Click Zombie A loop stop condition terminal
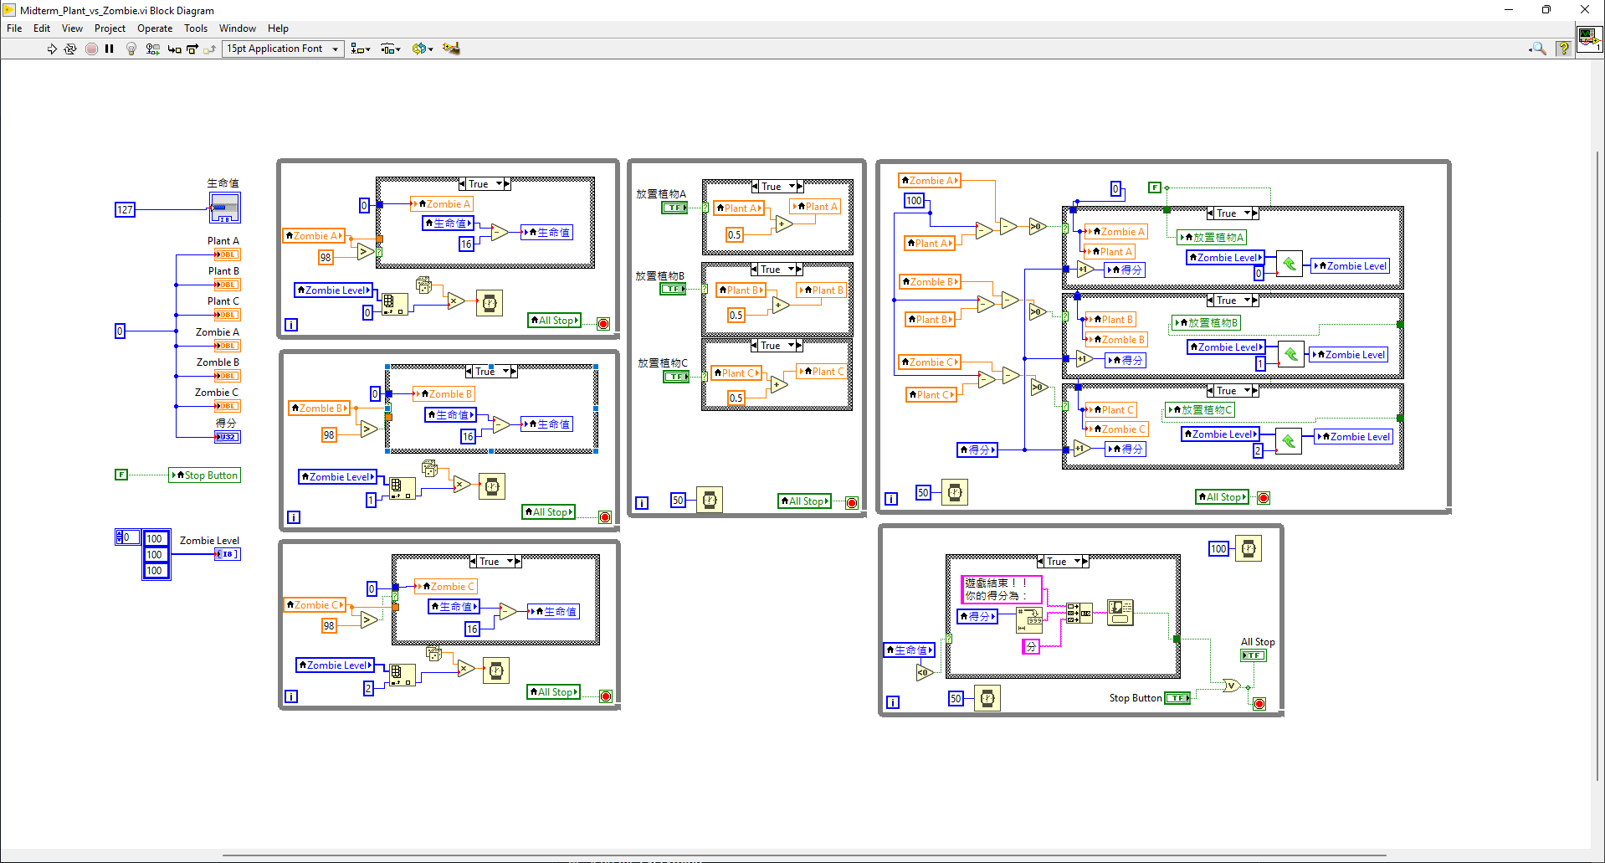 tap(603, 324)
